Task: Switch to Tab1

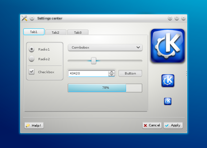Action: click(34, 32)
